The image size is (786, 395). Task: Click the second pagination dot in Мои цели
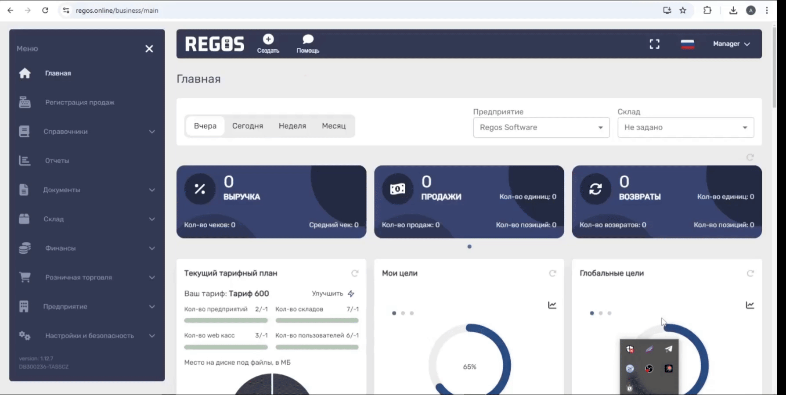click(x=403, y=313)
